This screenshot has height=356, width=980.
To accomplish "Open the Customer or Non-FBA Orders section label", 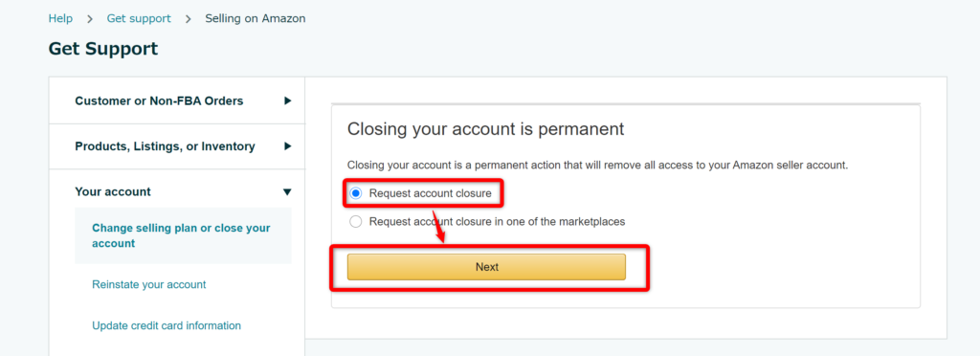I will pyautogui.click(x=159, y=100).
